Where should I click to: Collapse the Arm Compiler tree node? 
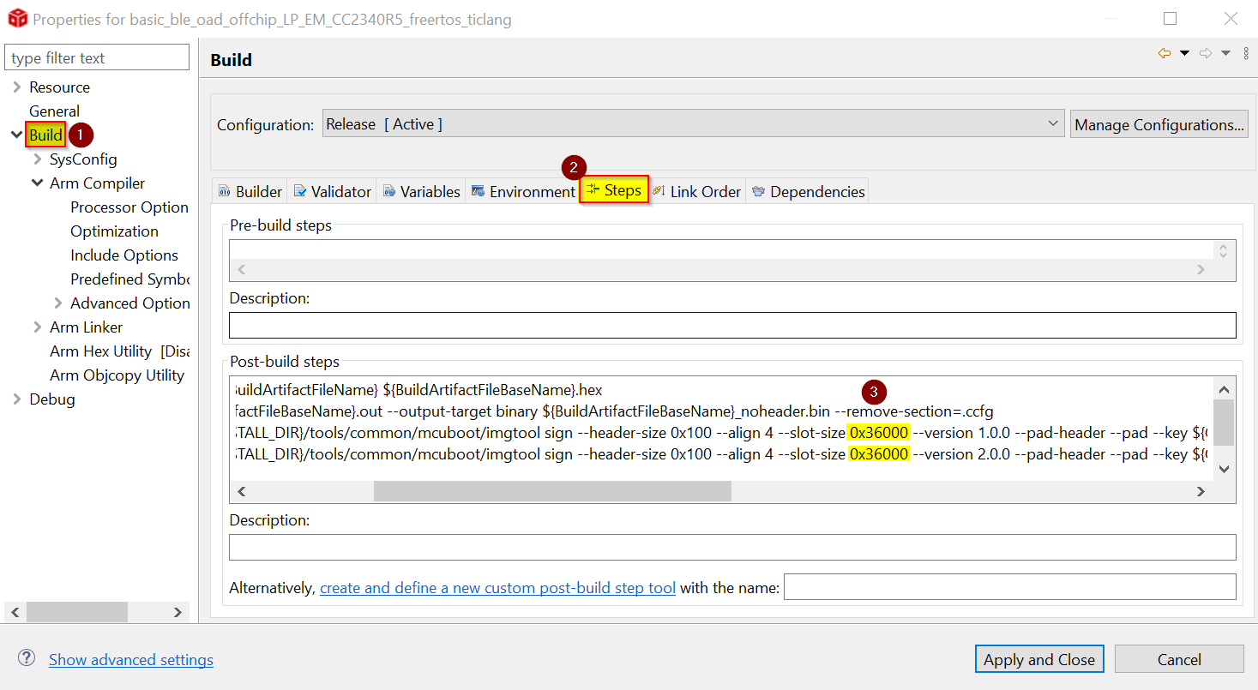pyautogui.click(x=38, y=183)
